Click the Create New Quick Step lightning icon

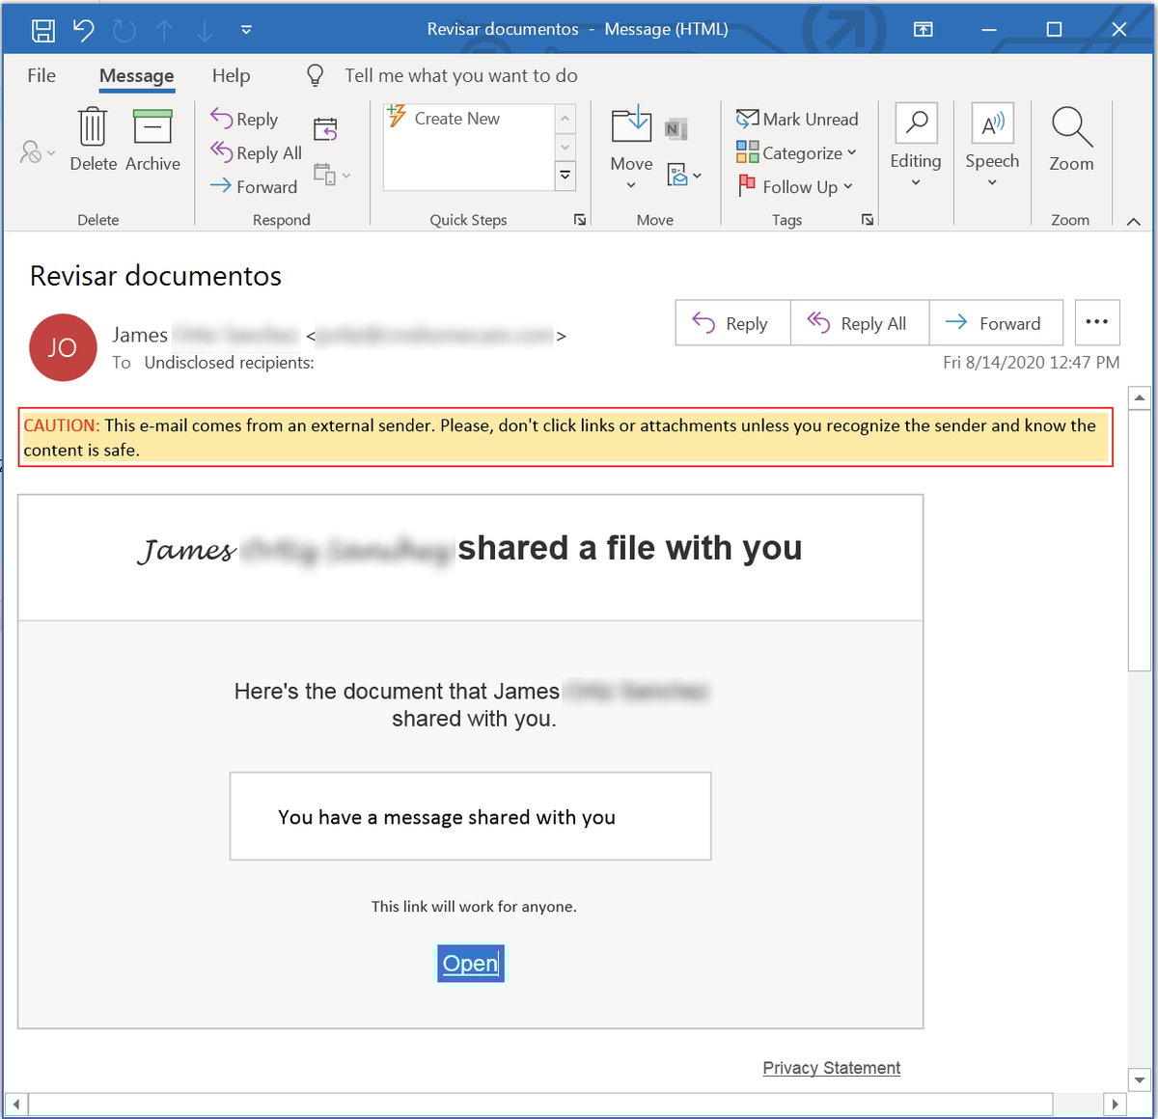(x=397, y=117)
